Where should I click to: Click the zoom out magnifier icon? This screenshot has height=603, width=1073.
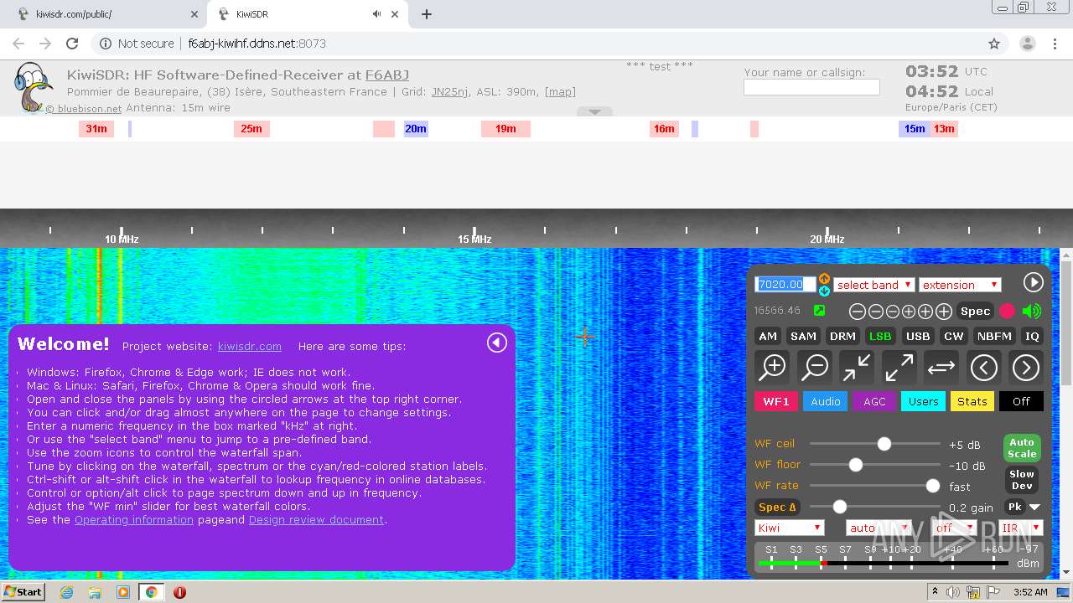(814, 367)
